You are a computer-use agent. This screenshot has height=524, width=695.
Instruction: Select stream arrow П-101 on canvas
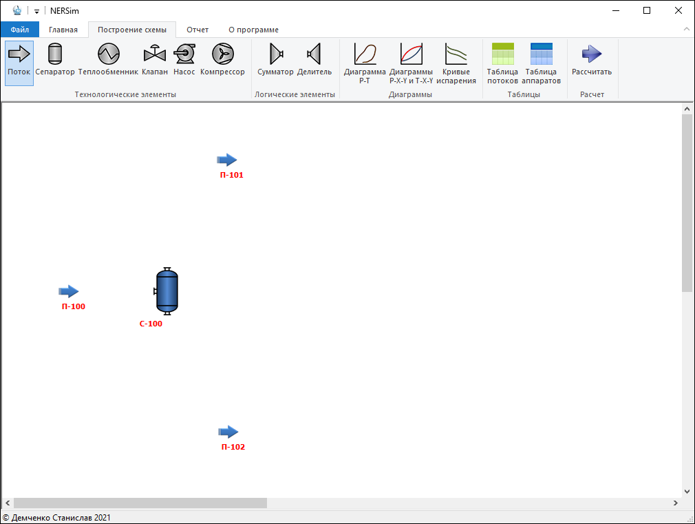click(x=227, y=160)
